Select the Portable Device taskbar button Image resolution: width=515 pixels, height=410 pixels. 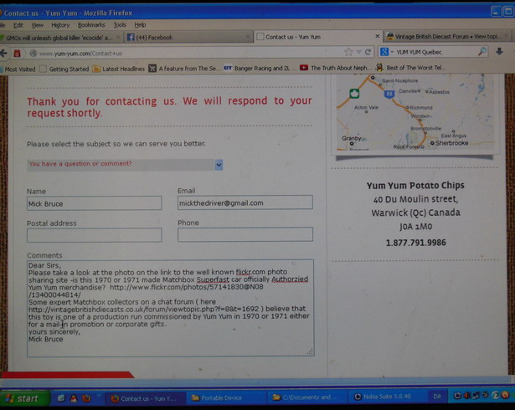pos(226,397)
